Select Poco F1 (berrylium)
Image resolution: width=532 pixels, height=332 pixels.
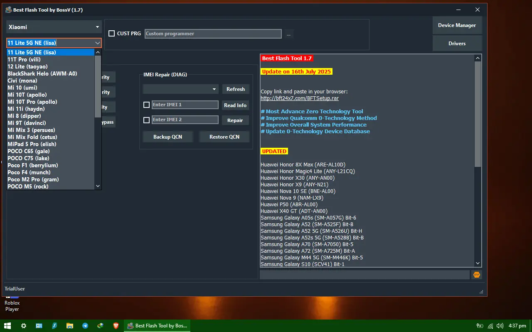51,165
